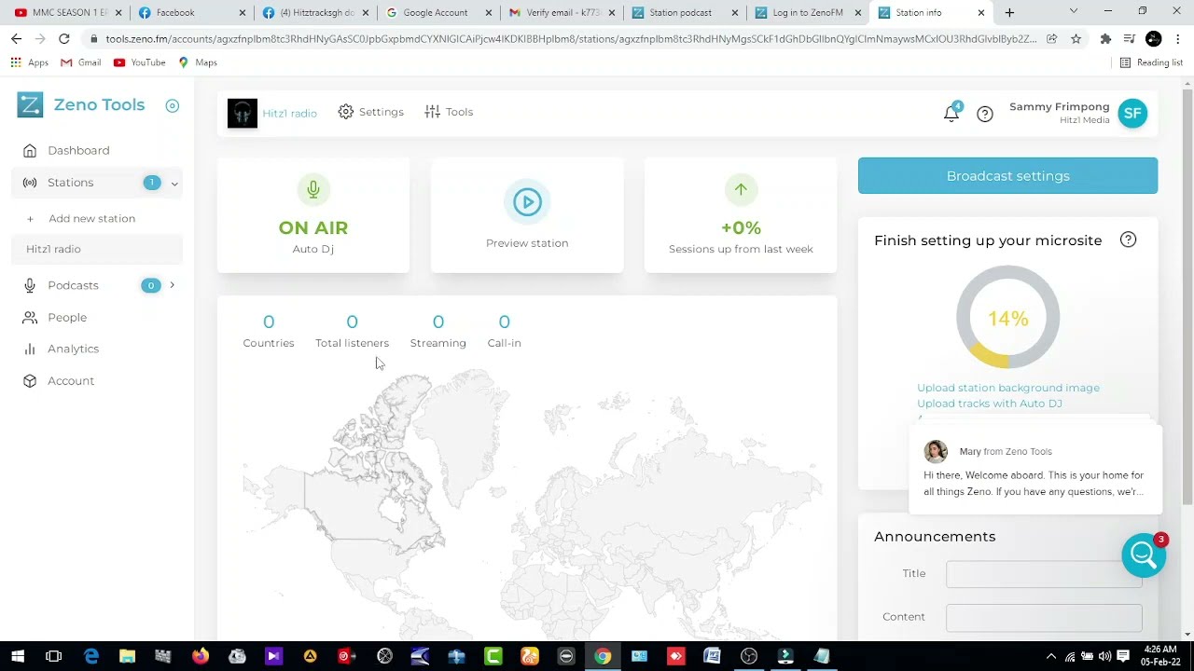The height and width of the screenshot is (671, 1194).
Task: Bookmark this page with the star
Action: click(x=1076, y=39)
